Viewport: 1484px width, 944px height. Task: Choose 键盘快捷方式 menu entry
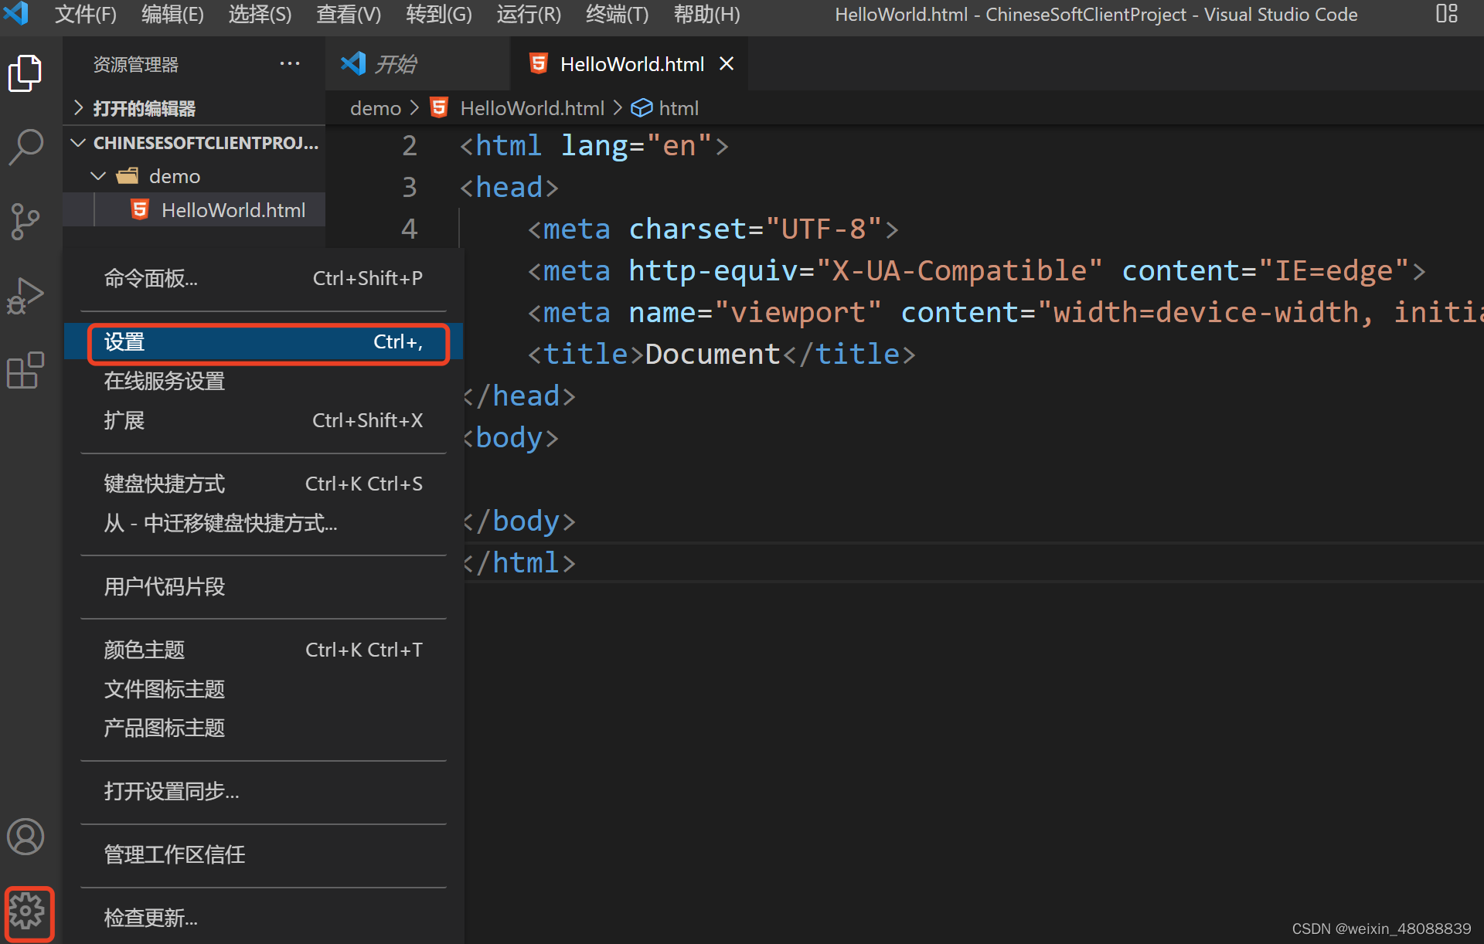264,484
